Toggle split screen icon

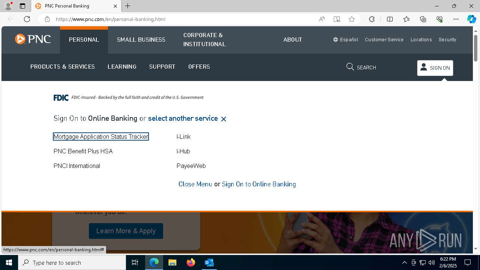[390, 19]
